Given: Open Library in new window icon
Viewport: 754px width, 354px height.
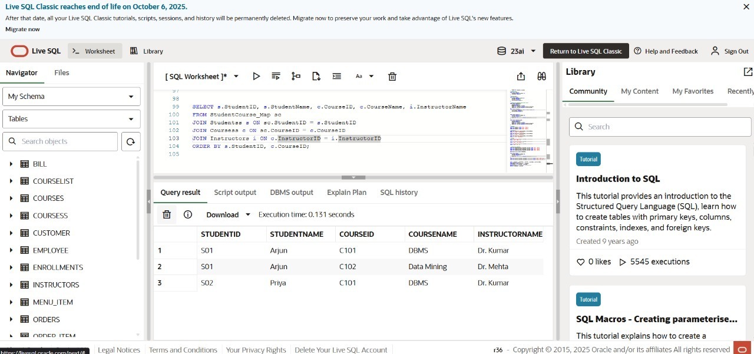Looking at the screenshot, I should (x=748, y=72).
